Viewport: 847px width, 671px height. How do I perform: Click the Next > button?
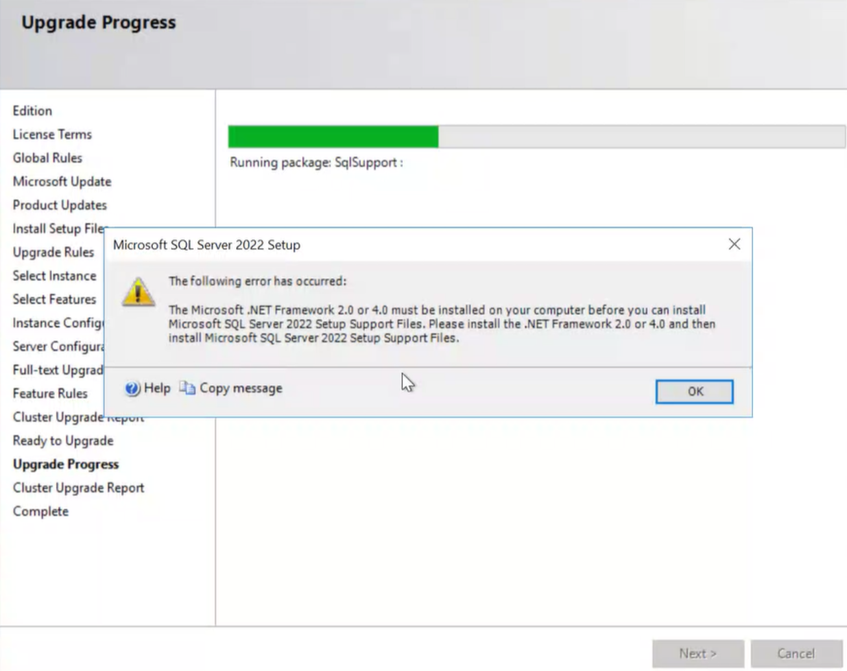click(x=698, y=653)
